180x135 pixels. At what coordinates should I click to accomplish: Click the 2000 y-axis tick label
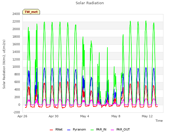[x=16, y=29]
